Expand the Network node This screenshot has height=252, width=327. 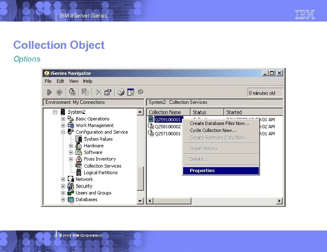point(63,179)
